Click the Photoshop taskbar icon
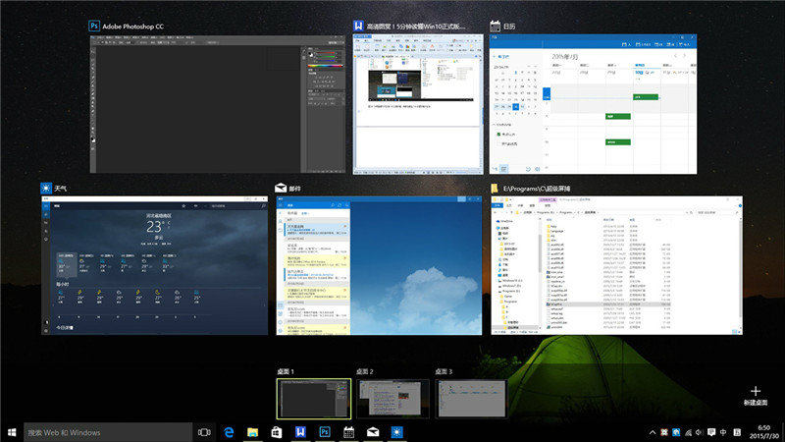The width and height of the screenshot is (785, 442). (x=325, y=432)
